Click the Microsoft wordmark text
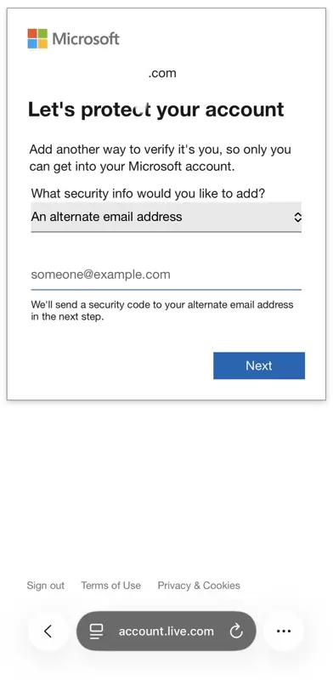Viewport: 333px width, 680px height. [86, 38]
